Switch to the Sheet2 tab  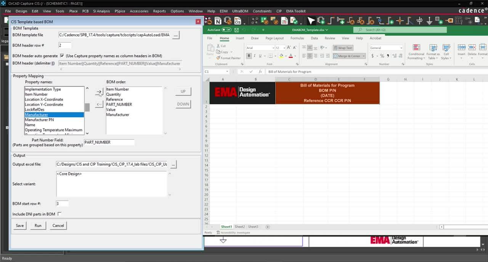pyautogui.click(x=240, y=227)
